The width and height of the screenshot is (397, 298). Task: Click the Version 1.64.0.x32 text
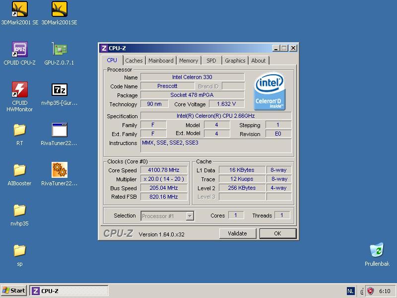[162, 234]
